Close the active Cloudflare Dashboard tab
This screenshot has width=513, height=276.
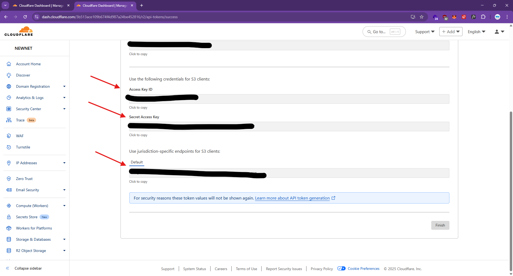coord(132,5)
